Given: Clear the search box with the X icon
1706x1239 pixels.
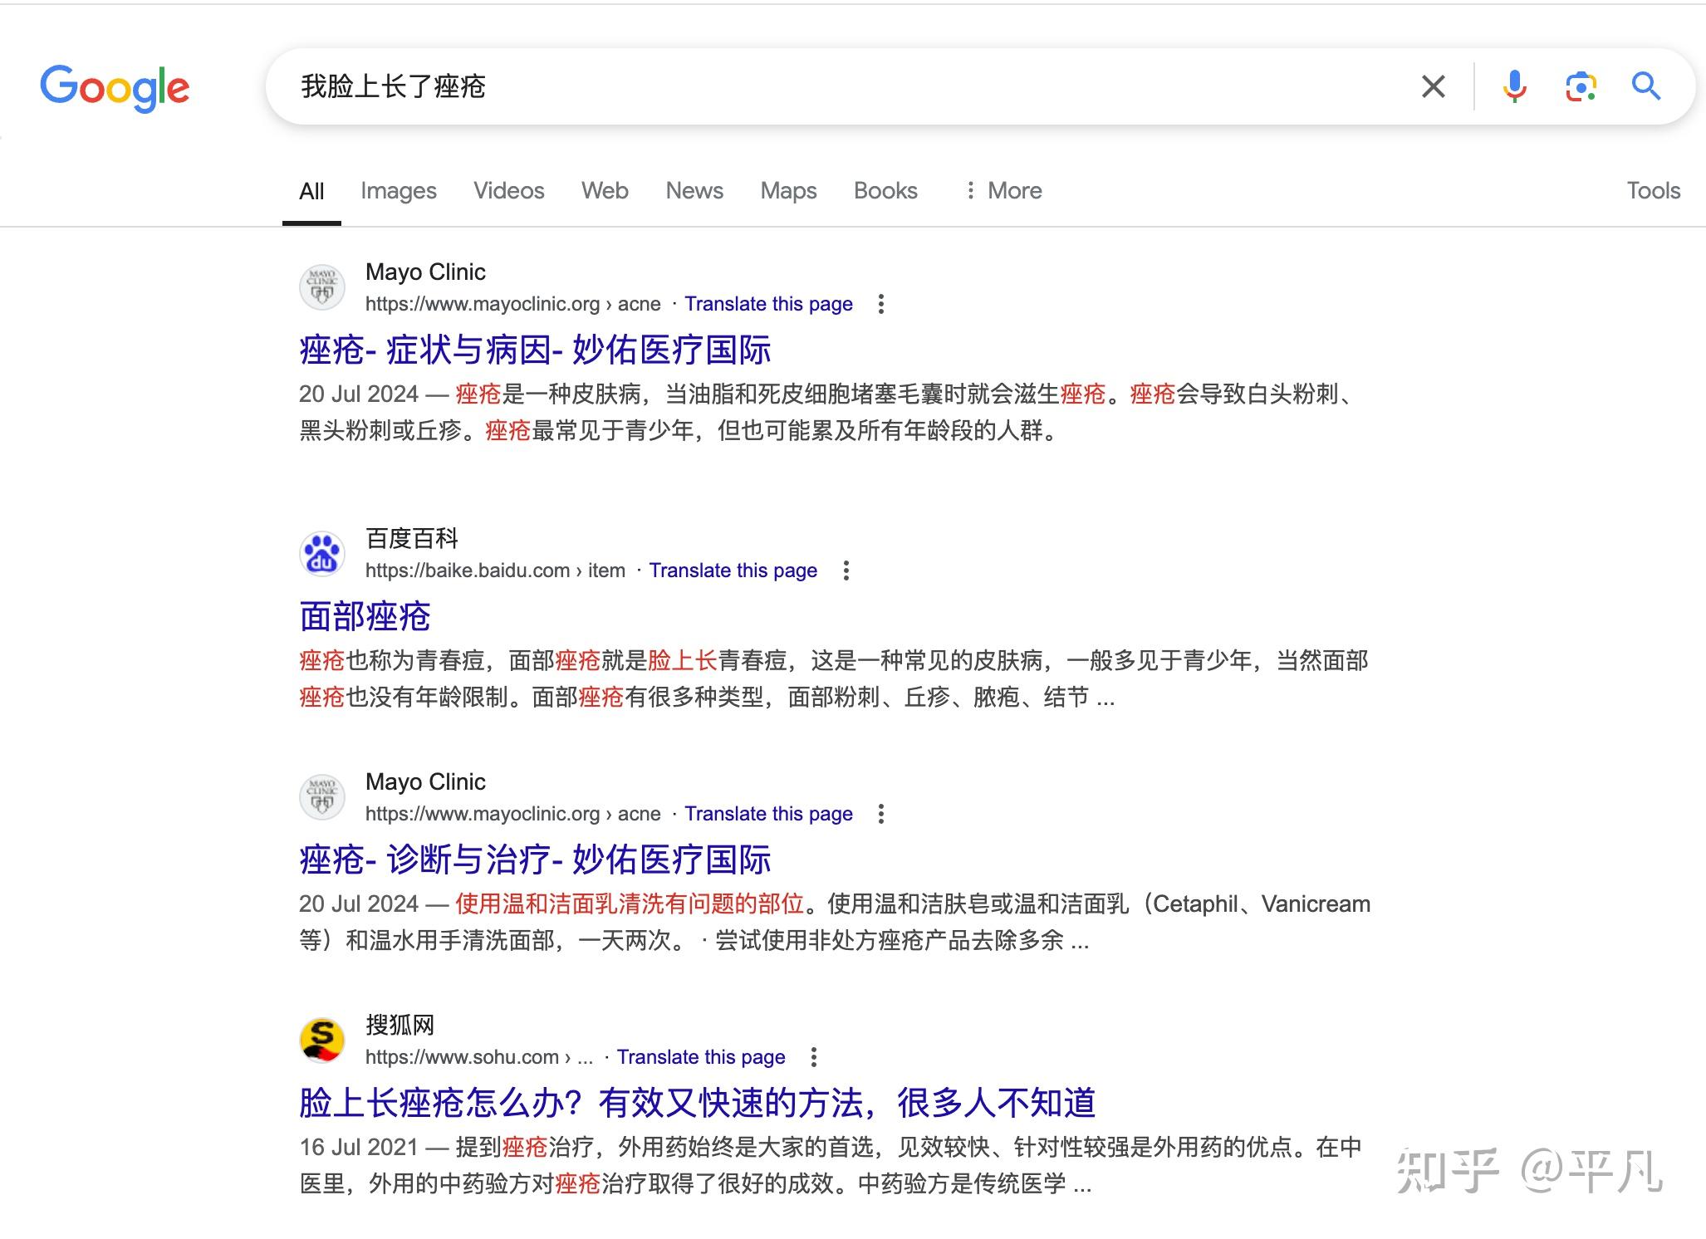Looking at the screenshot, I should (1433, 86).
